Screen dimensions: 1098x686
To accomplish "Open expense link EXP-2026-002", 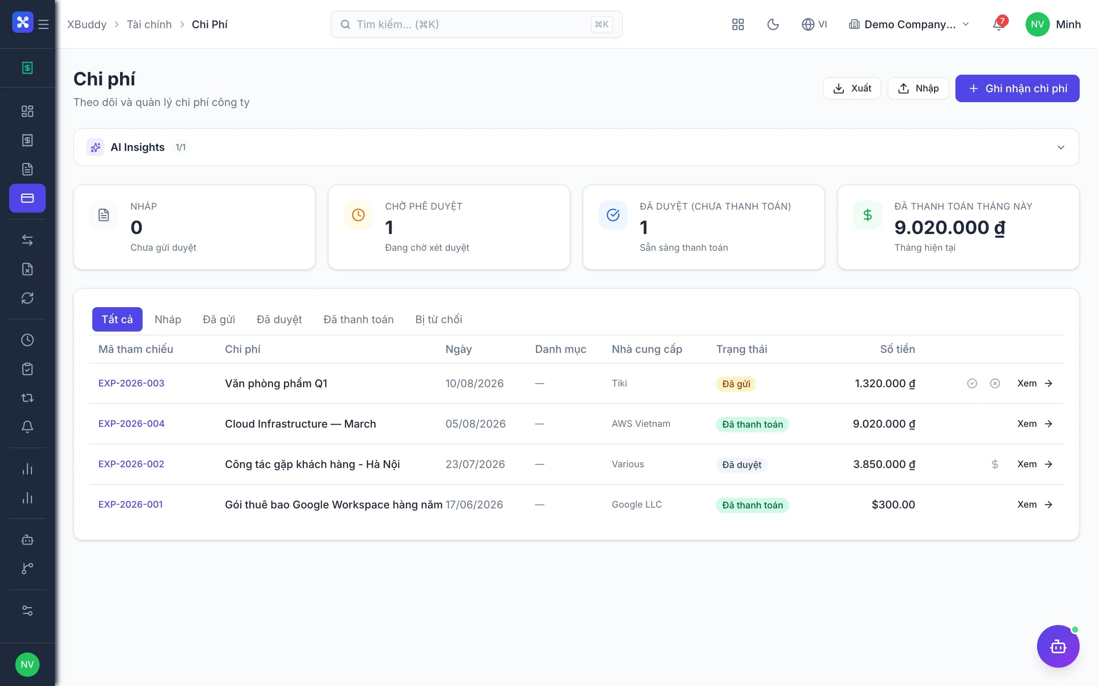I will coord(131,464).
